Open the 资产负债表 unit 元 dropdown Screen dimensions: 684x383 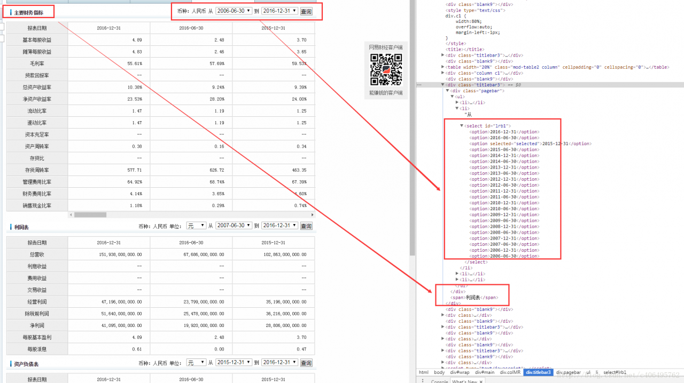tap(196, 363)
